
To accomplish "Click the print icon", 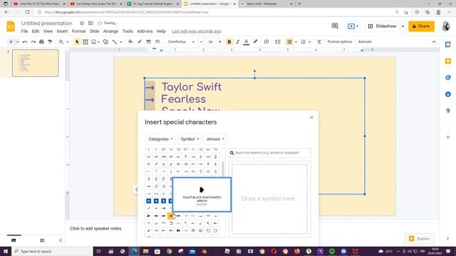I will tap(41, 42).
